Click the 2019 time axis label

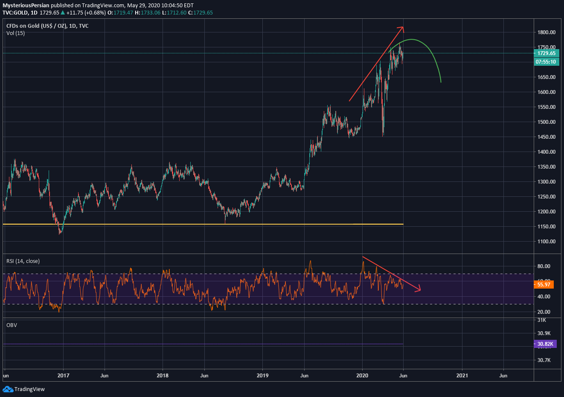[262, 376]
